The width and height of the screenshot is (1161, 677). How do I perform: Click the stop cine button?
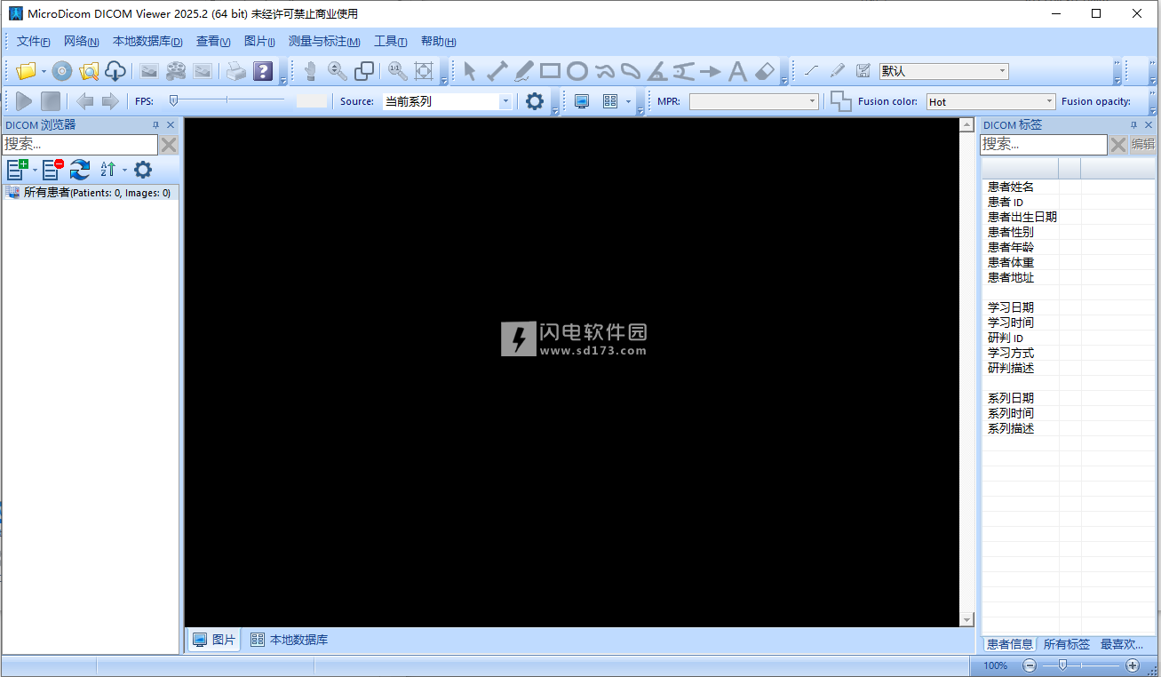click(x=51, y=101)
